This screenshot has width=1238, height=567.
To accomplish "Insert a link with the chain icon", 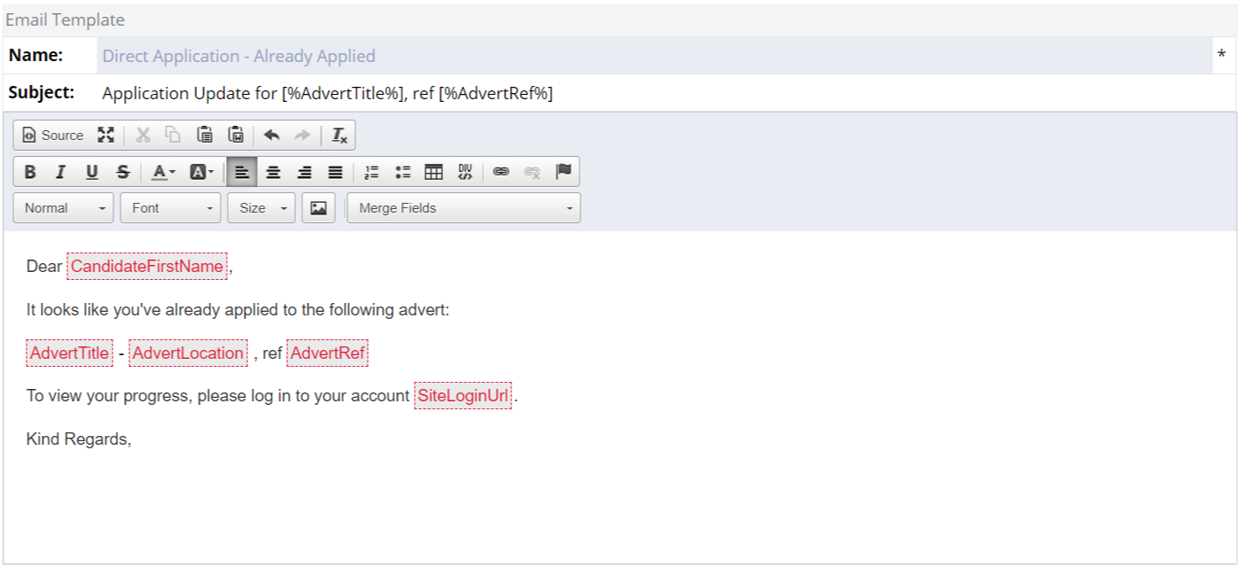I will coord(502,172).
